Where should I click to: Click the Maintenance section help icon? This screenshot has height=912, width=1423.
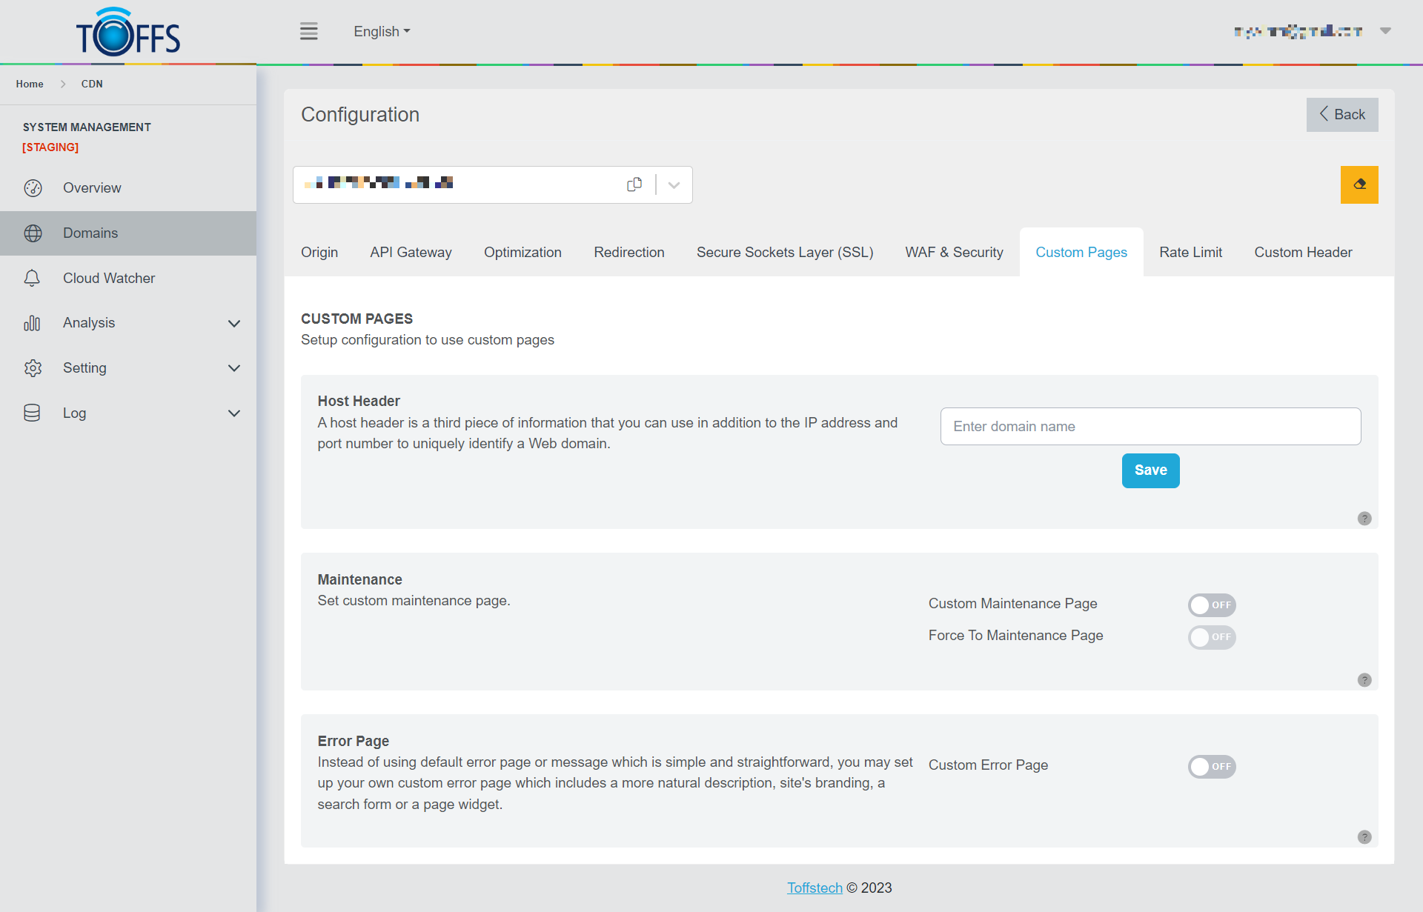pos(1364,680)
